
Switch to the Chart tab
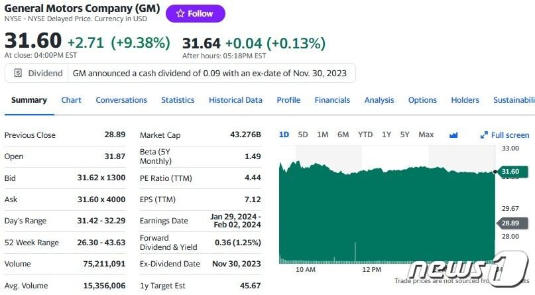tap(71, 100)
